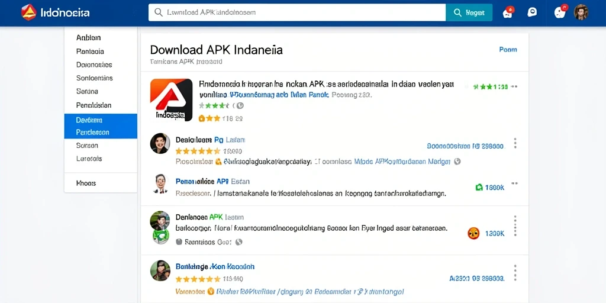The width and height of the screenshot is (606, 303).
Task: Click the 'Mlode APK' blue link text
Action: click(x=402, y=162)
